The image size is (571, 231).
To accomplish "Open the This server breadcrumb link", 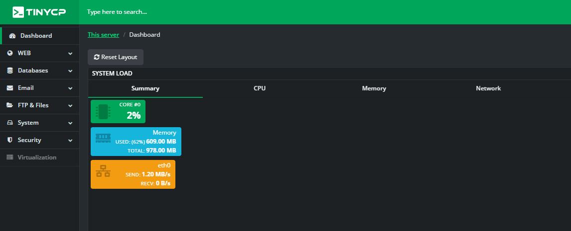I will [104, 35].
